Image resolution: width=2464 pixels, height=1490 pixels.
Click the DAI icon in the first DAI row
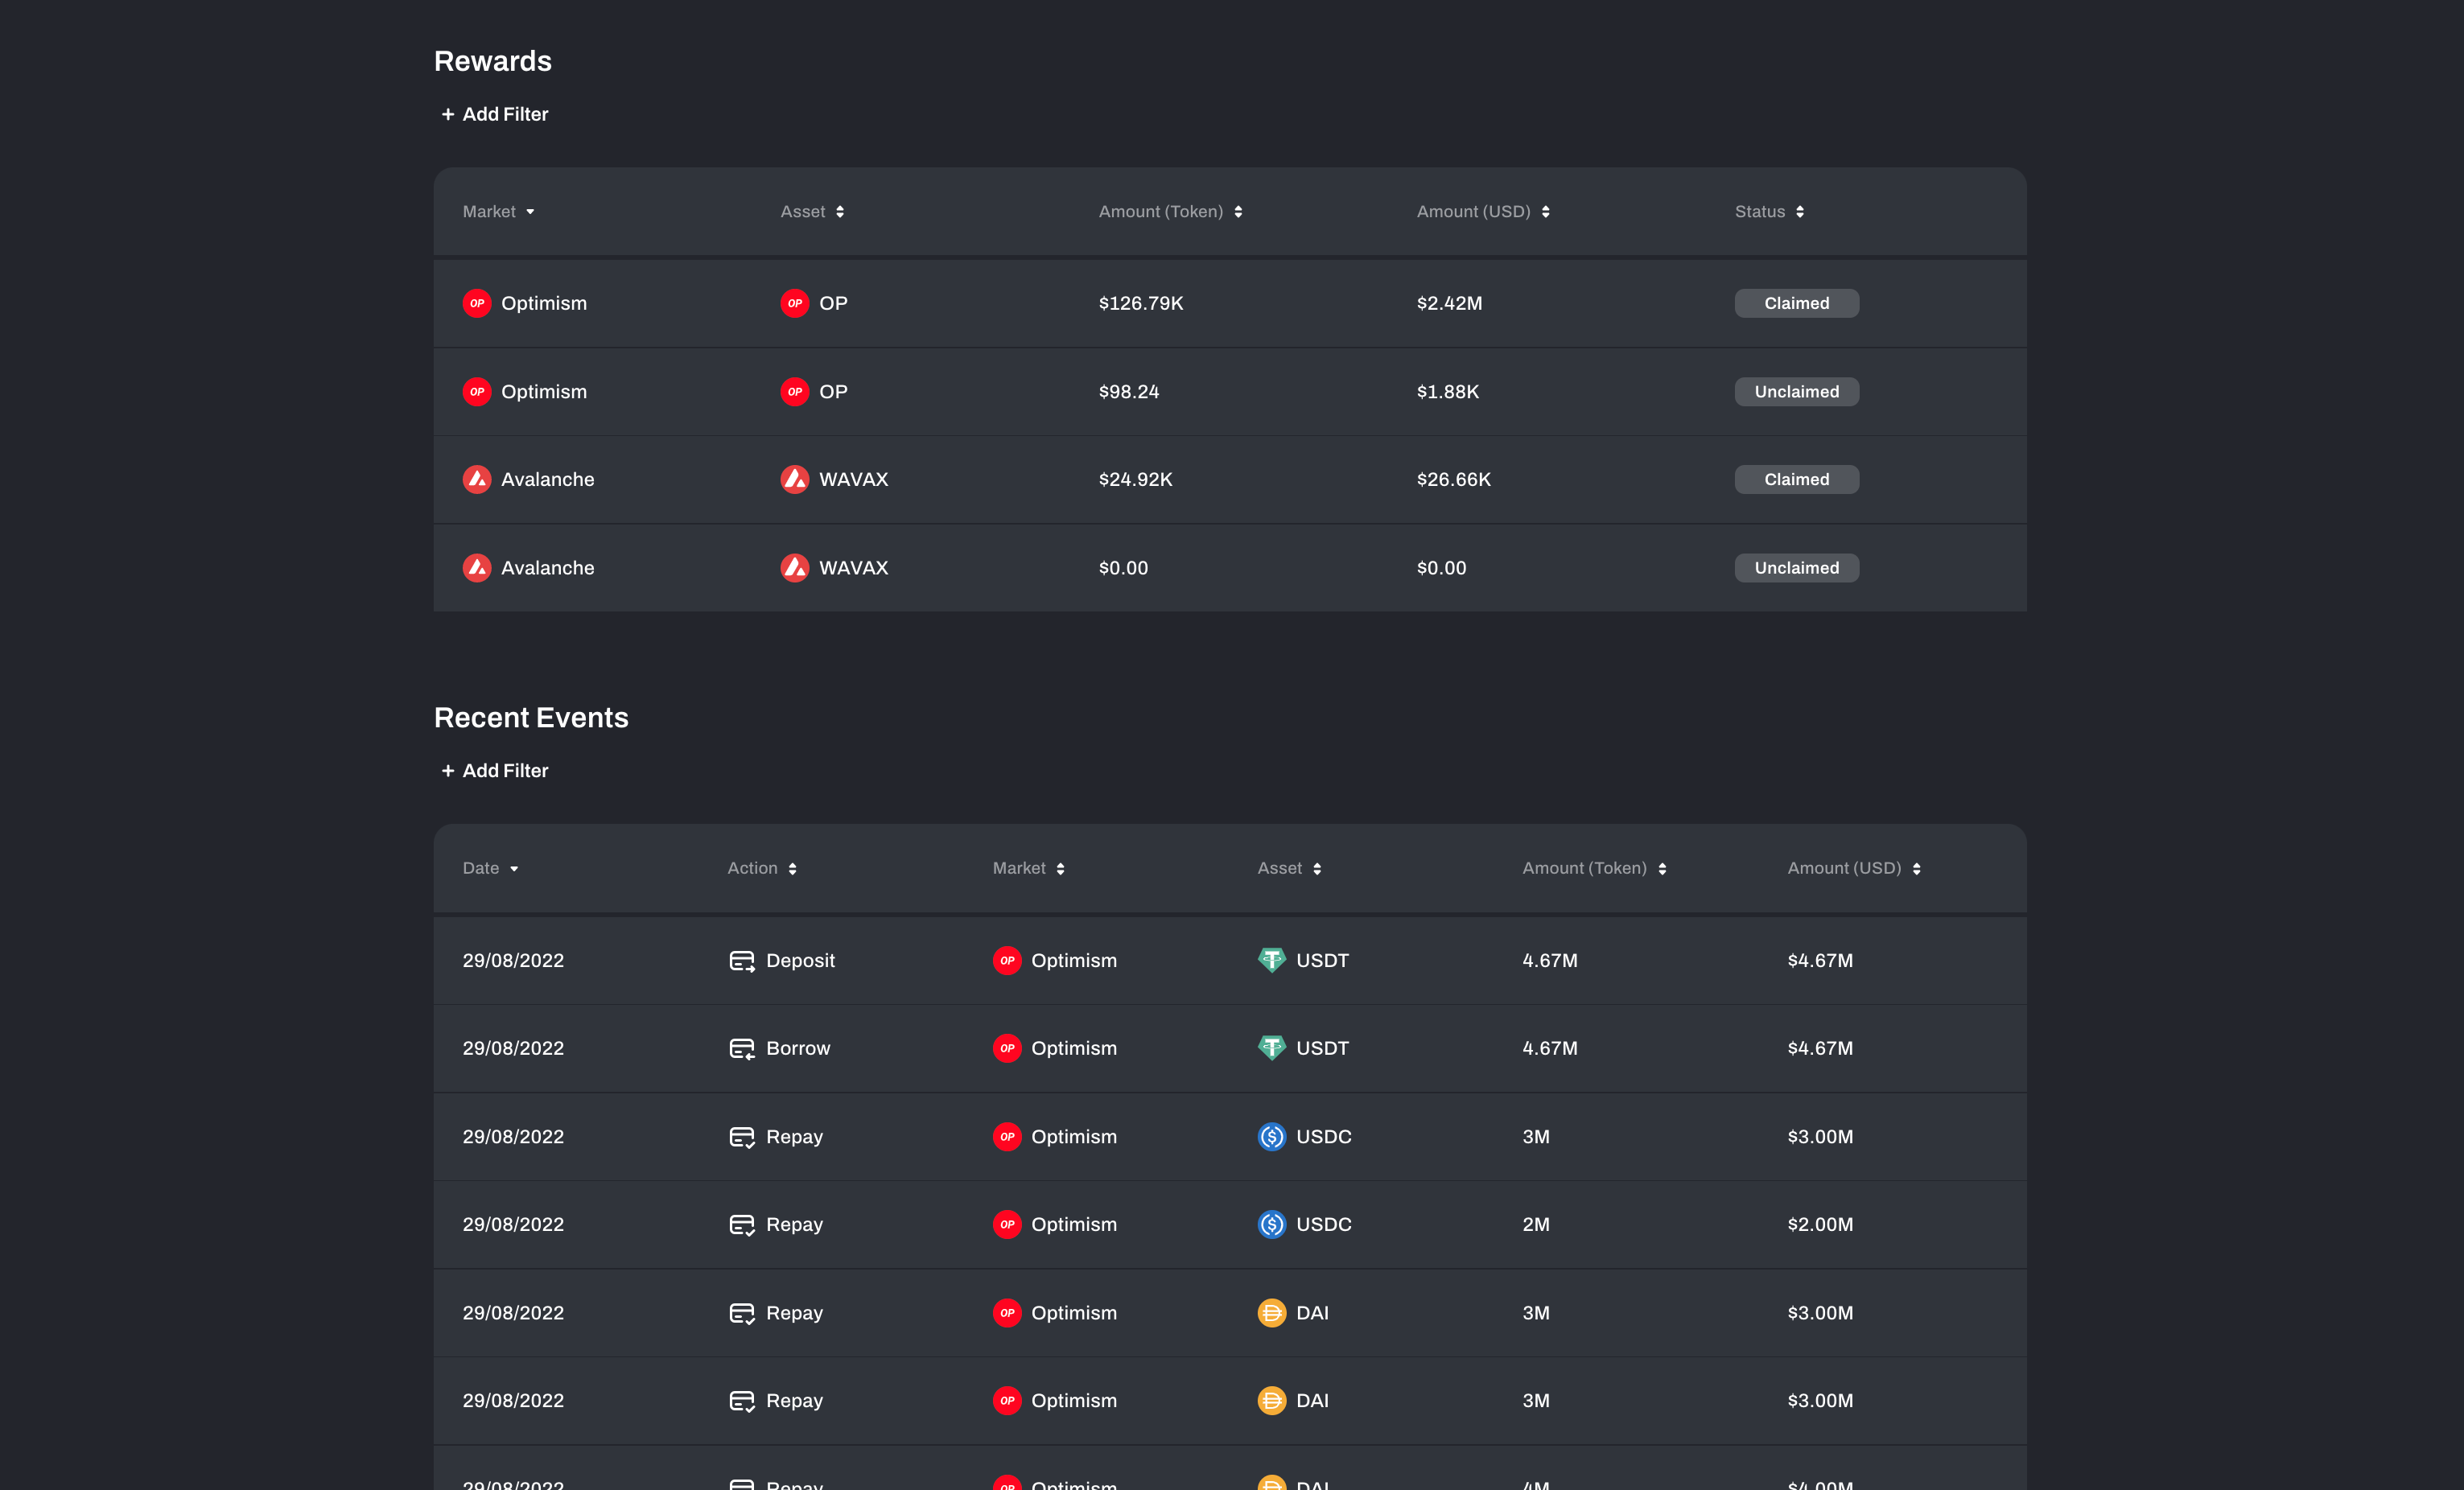coord(1271,1312)
